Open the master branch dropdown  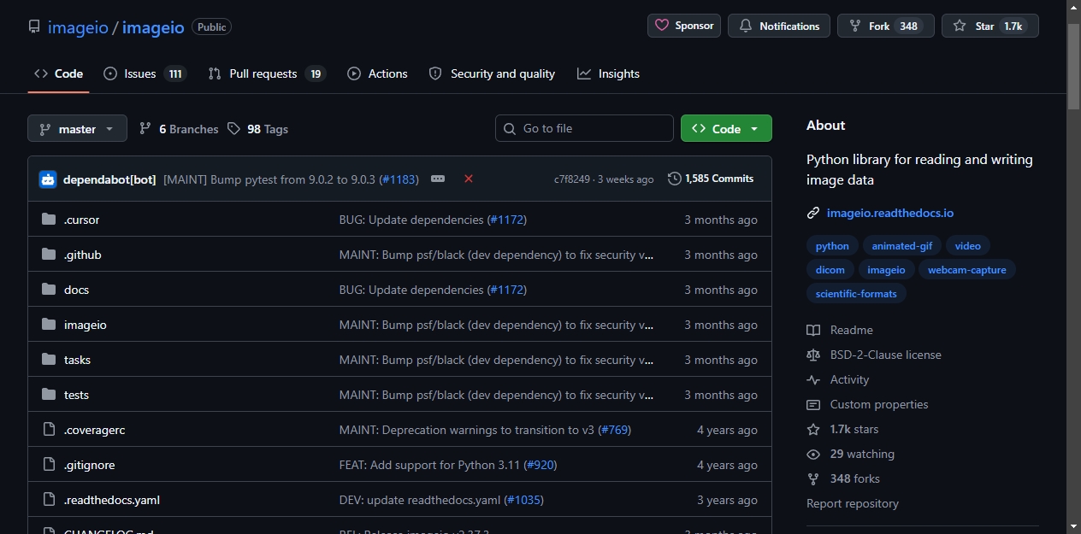(x=77, y=128)
